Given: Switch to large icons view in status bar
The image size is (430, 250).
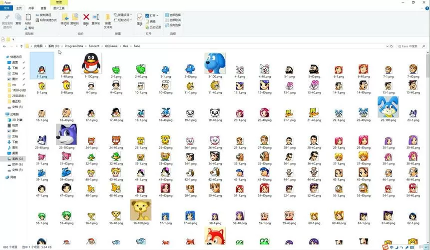Looking at the screenshot, I should tap(426, 247).
